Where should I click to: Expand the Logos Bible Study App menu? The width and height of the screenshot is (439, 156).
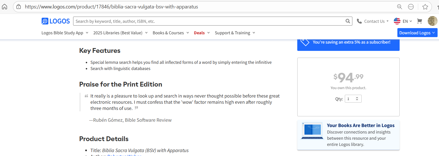pos(65,33)
